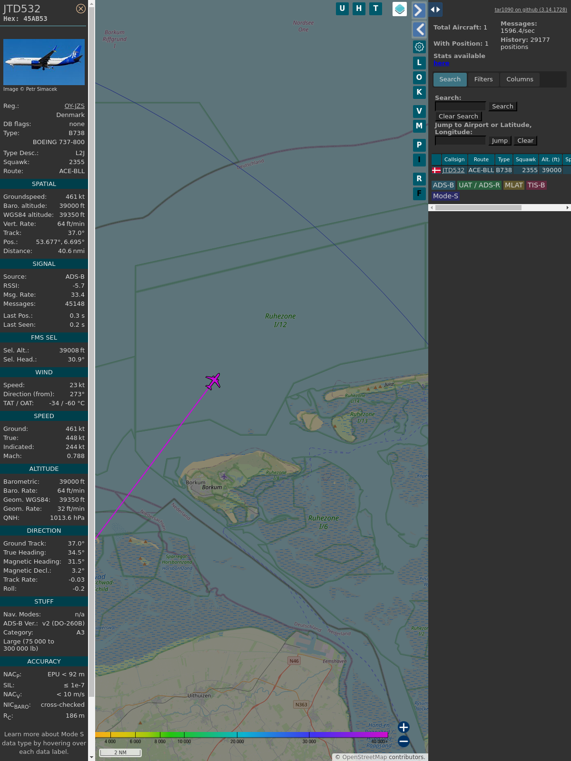The image size is (571, 761).
Task: Click the F map button
Action: point(419,194)
